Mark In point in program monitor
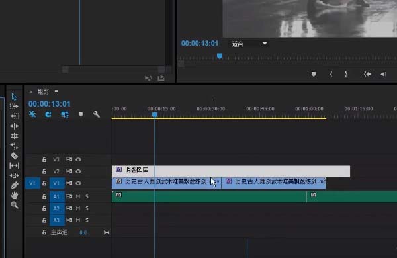 click(331, 75)
